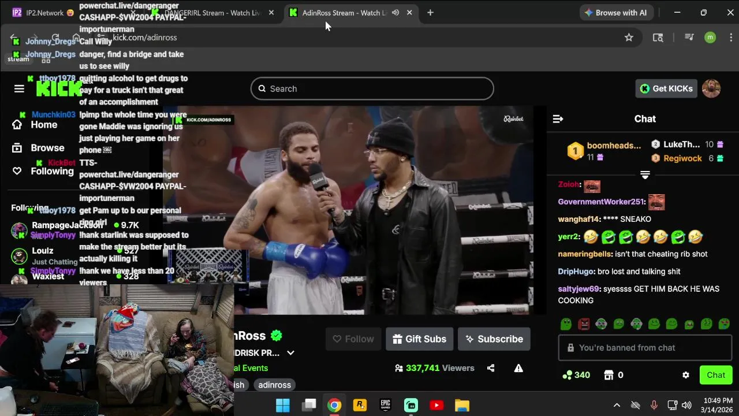Click the Follow button

[353, 339]
